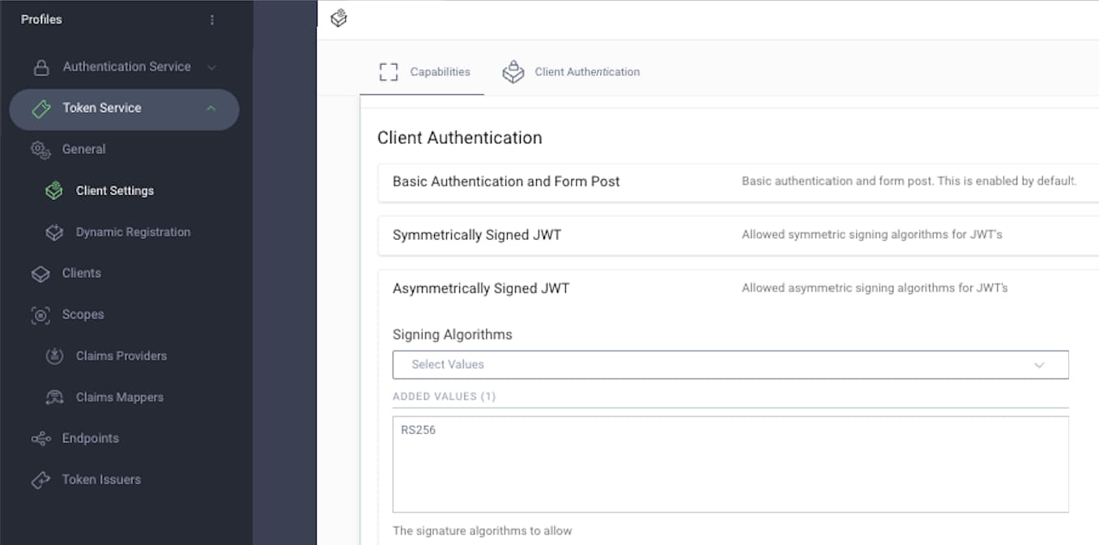The image size is (1099, 545).
Task: Select Client Settings in the sidebar
Action: click(x=114, y=191)
